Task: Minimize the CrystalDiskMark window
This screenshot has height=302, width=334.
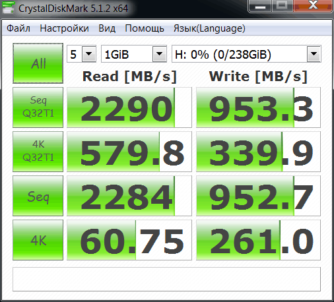Action: click(x=260, y=6)
